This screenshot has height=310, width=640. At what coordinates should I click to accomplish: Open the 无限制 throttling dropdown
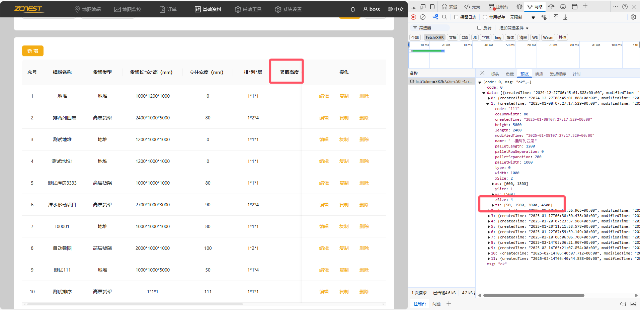523,17
